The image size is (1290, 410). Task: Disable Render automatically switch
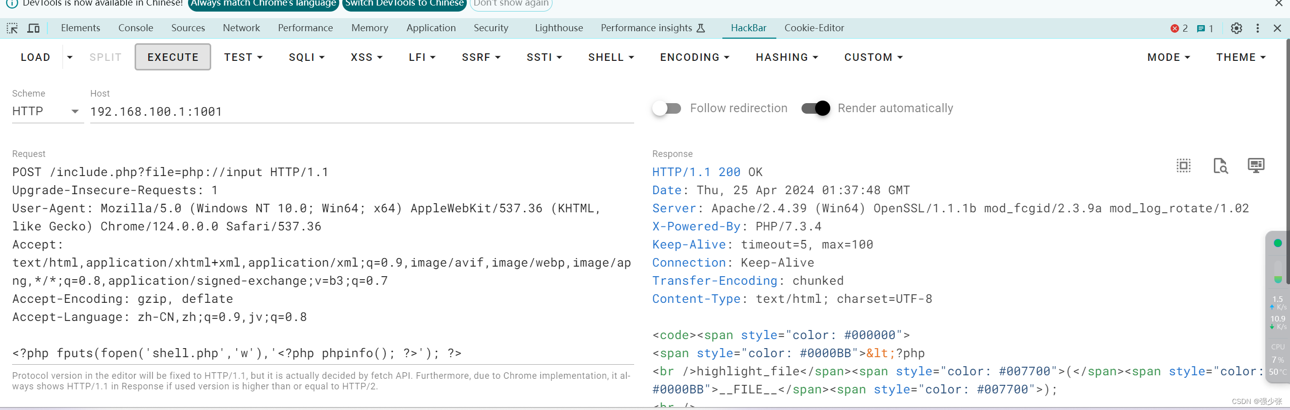pyautogui.click(x=816, y=108)
